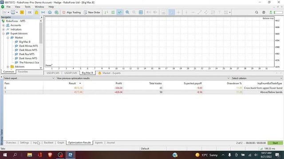Collapse the Market tree node
284x159 pixels.
(8, 38)
